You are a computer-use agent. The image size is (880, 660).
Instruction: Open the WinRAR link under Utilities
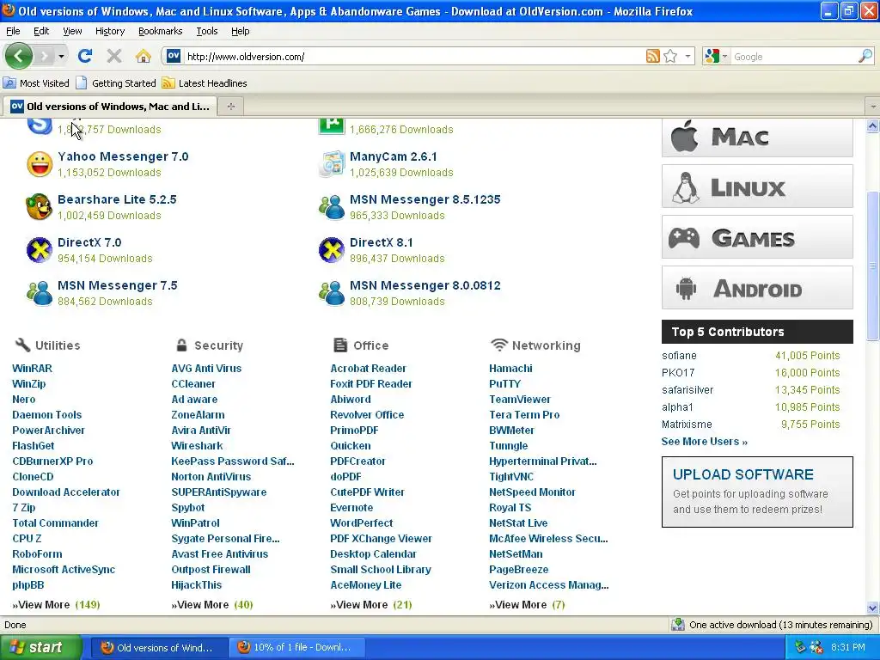click(32, 368)
